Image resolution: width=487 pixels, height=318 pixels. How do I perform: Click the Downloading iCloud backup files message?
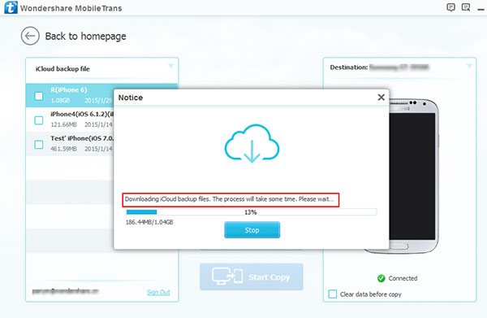[230, 199]
